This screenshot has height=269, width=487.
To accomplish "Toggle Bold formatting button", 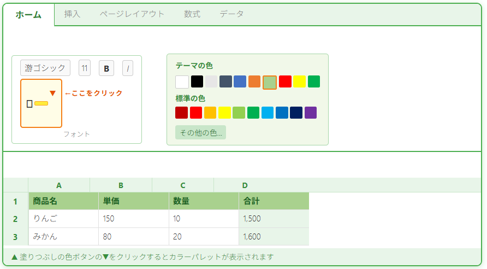I will tap(106, 68).
